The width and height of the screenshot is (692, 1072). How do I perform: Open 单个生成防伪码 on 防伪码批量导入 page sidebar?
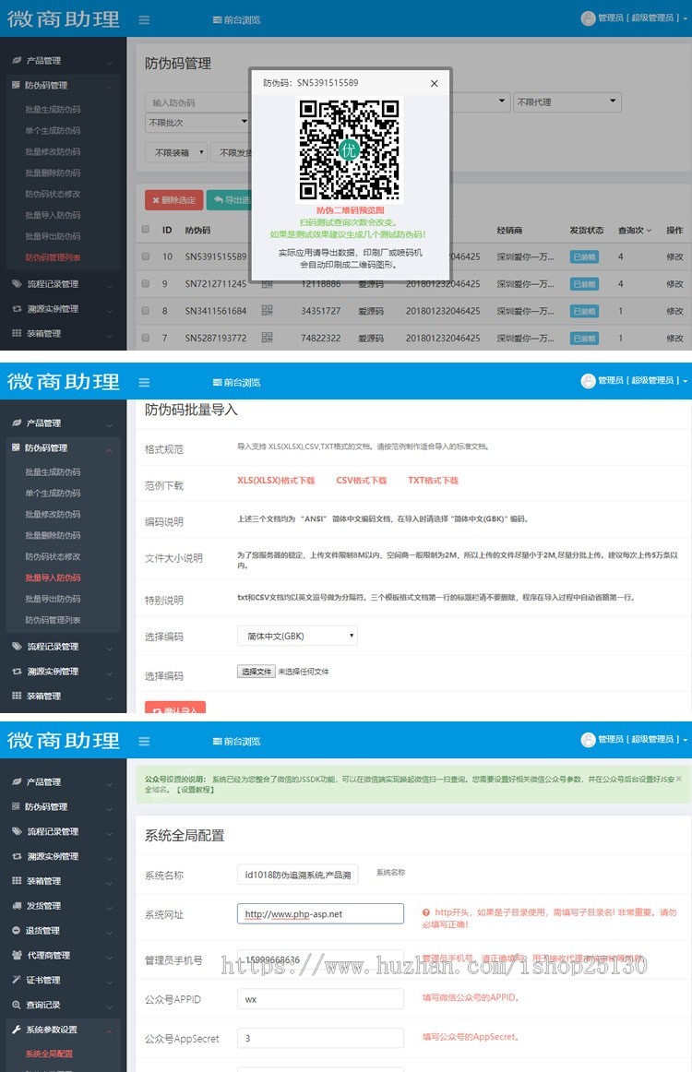[53, 493]
